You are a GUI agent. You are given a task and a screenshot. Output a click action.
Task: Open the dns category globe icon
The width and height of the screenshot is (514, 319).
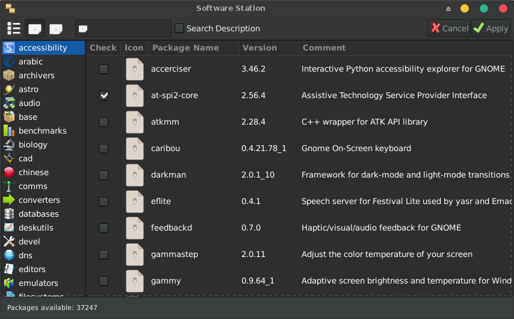coord(9,255)
